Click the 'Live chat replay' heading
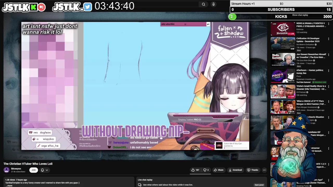The height and width of the screenshot is (187, 333). 145,180
